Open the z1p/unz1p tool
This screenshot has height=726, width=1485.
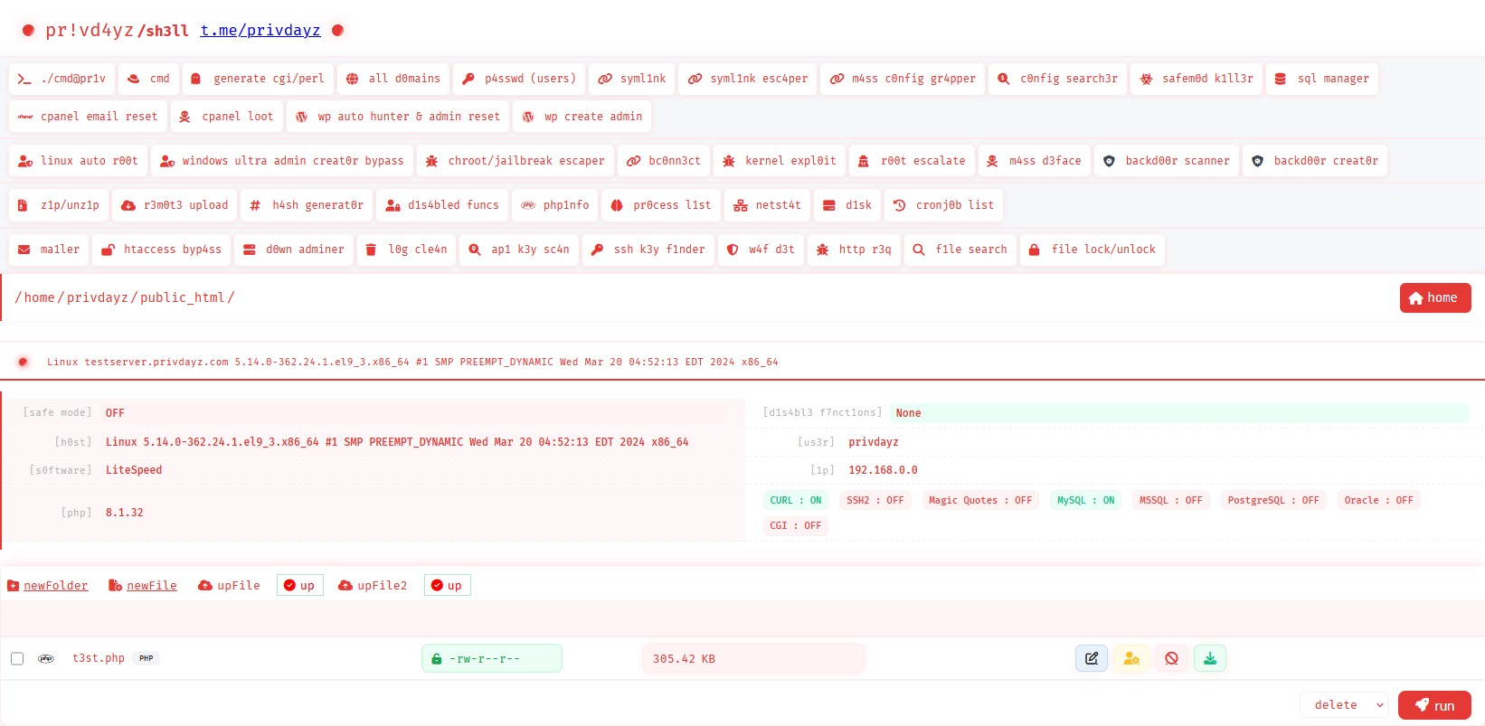coord(59,205)
